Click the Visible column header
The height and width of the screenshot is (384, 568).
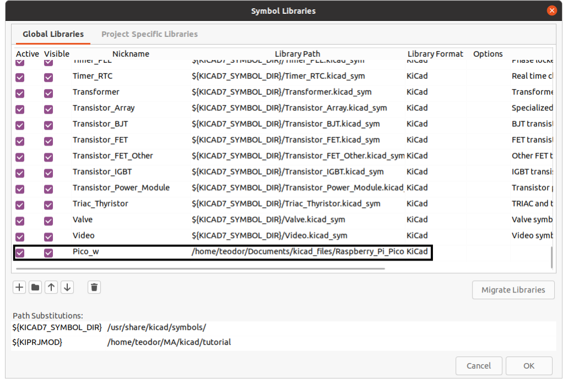[x=56, y=54]
